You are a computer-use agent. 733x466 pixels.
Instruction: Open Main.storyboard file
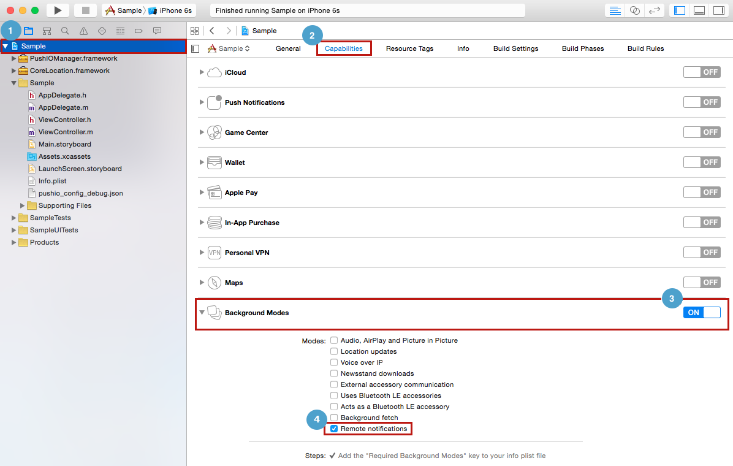click(64, 144)
